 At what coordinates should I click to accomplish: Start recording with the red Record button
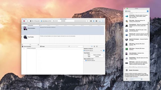pyautogui.click(x=24, y=21)
